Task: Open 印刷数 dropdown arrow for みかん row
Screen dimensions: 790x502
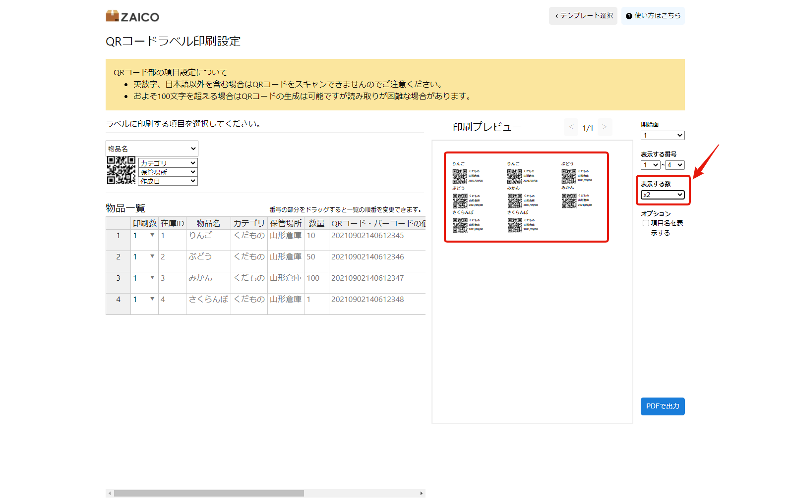Action: coord(152,278)
